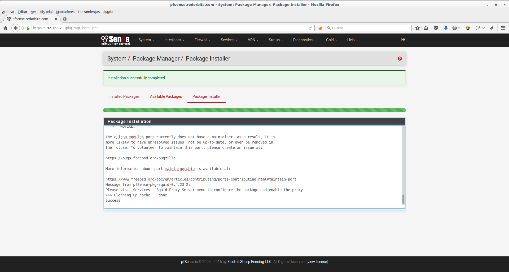
Task: Click the Package Manager breadcrumb link
Action: coord(156,59)
